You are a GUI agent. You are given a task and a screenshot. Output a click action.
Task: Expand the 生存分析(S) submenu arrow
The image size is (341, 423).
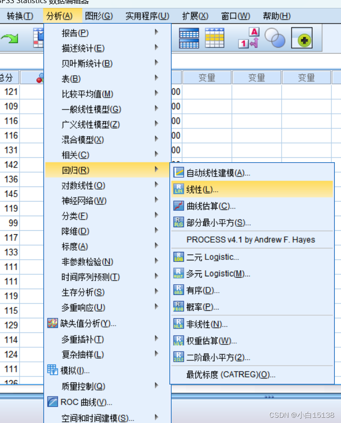156,291
